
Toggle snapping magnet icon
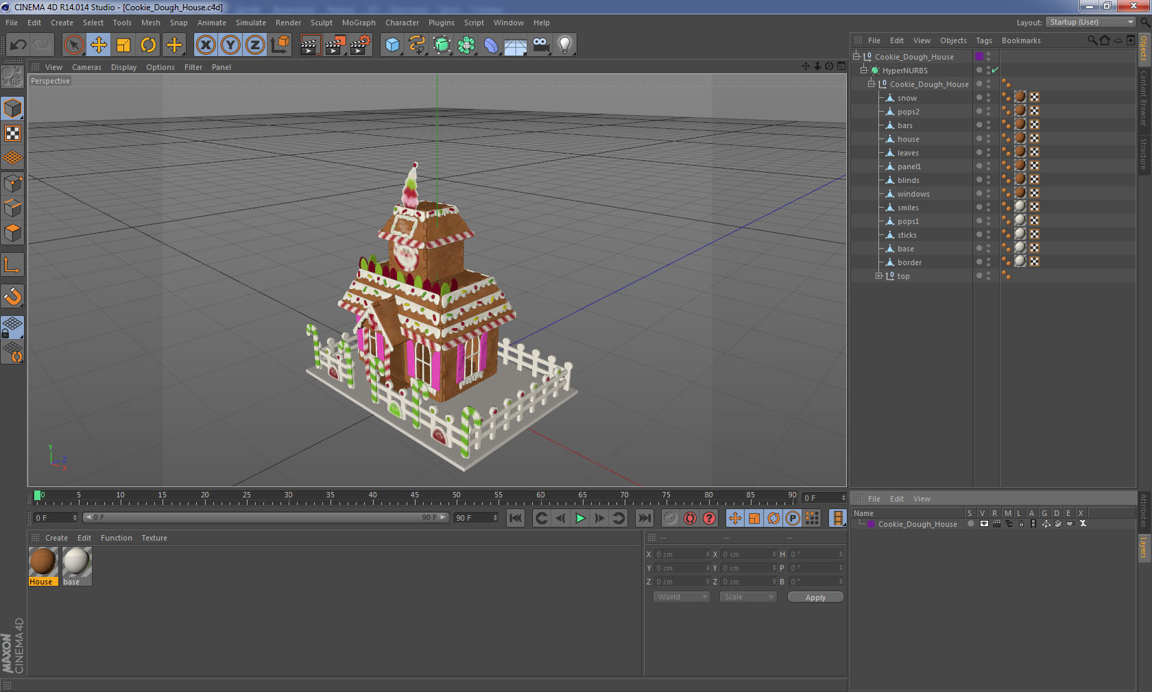(13, 296)
